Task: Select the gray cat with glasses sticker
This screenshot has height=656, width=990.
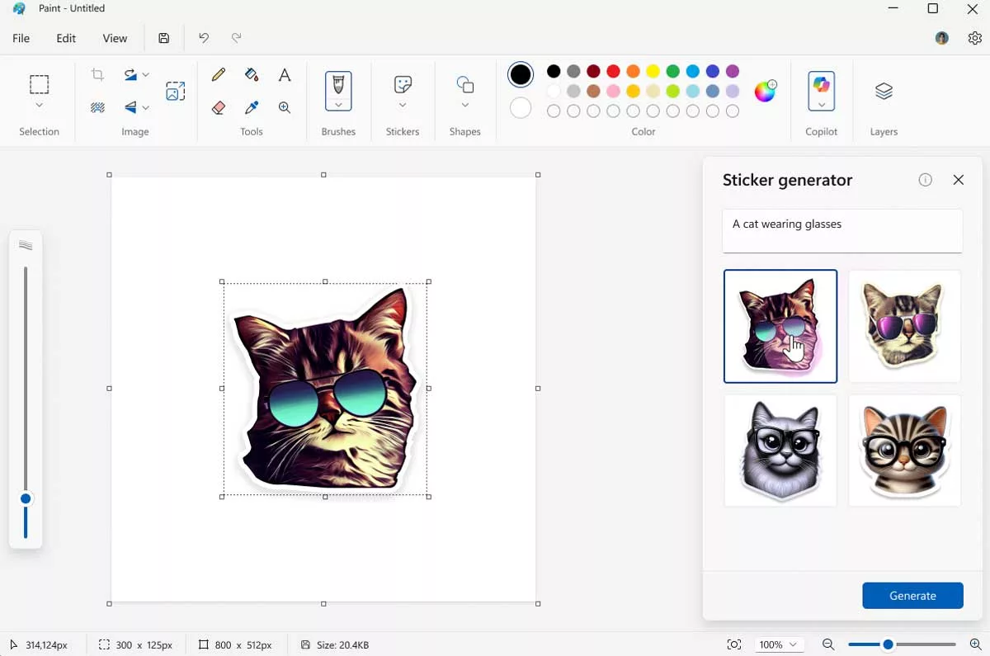Action: tap(780, 451)
